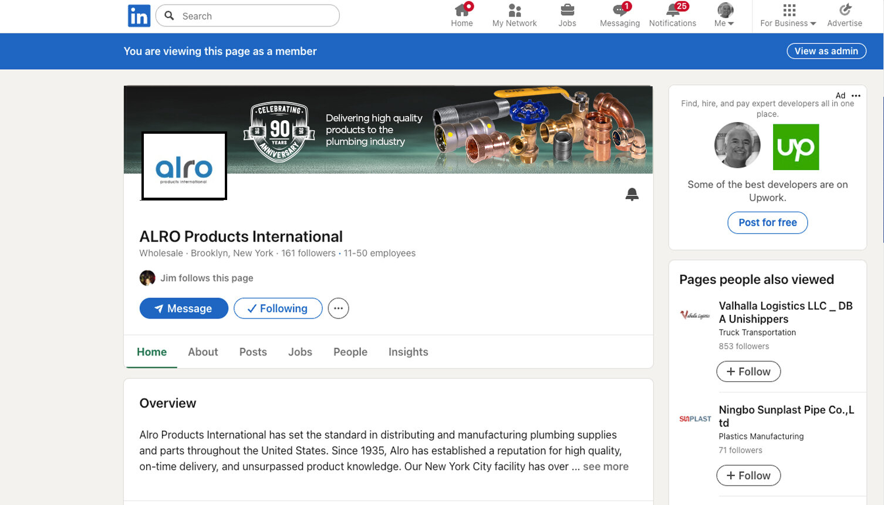Open the three-dot more options menu
Viewport: 884px width, 505px height.
(x=338, y=309)
